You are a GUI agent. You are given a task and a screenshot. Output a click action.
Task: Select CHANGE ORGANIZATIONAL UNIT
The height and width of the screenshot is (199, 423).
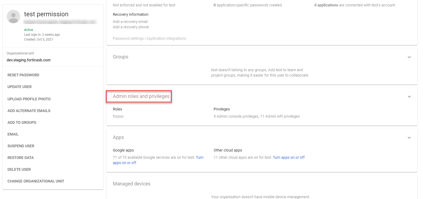[36, 181]
